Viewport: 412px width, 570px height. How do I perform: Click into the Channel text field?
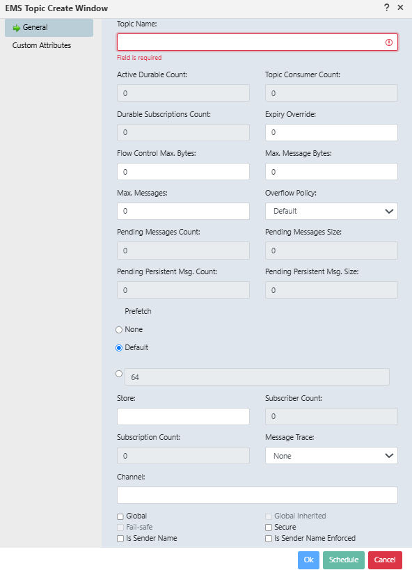pos(257,495)
